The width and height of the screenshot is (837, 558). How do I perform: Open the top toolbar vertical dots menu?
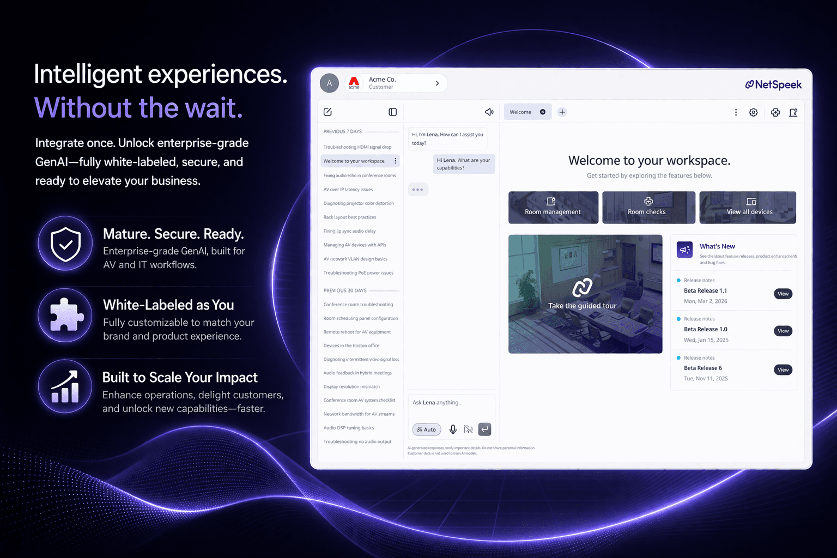(x=736, y=112)
